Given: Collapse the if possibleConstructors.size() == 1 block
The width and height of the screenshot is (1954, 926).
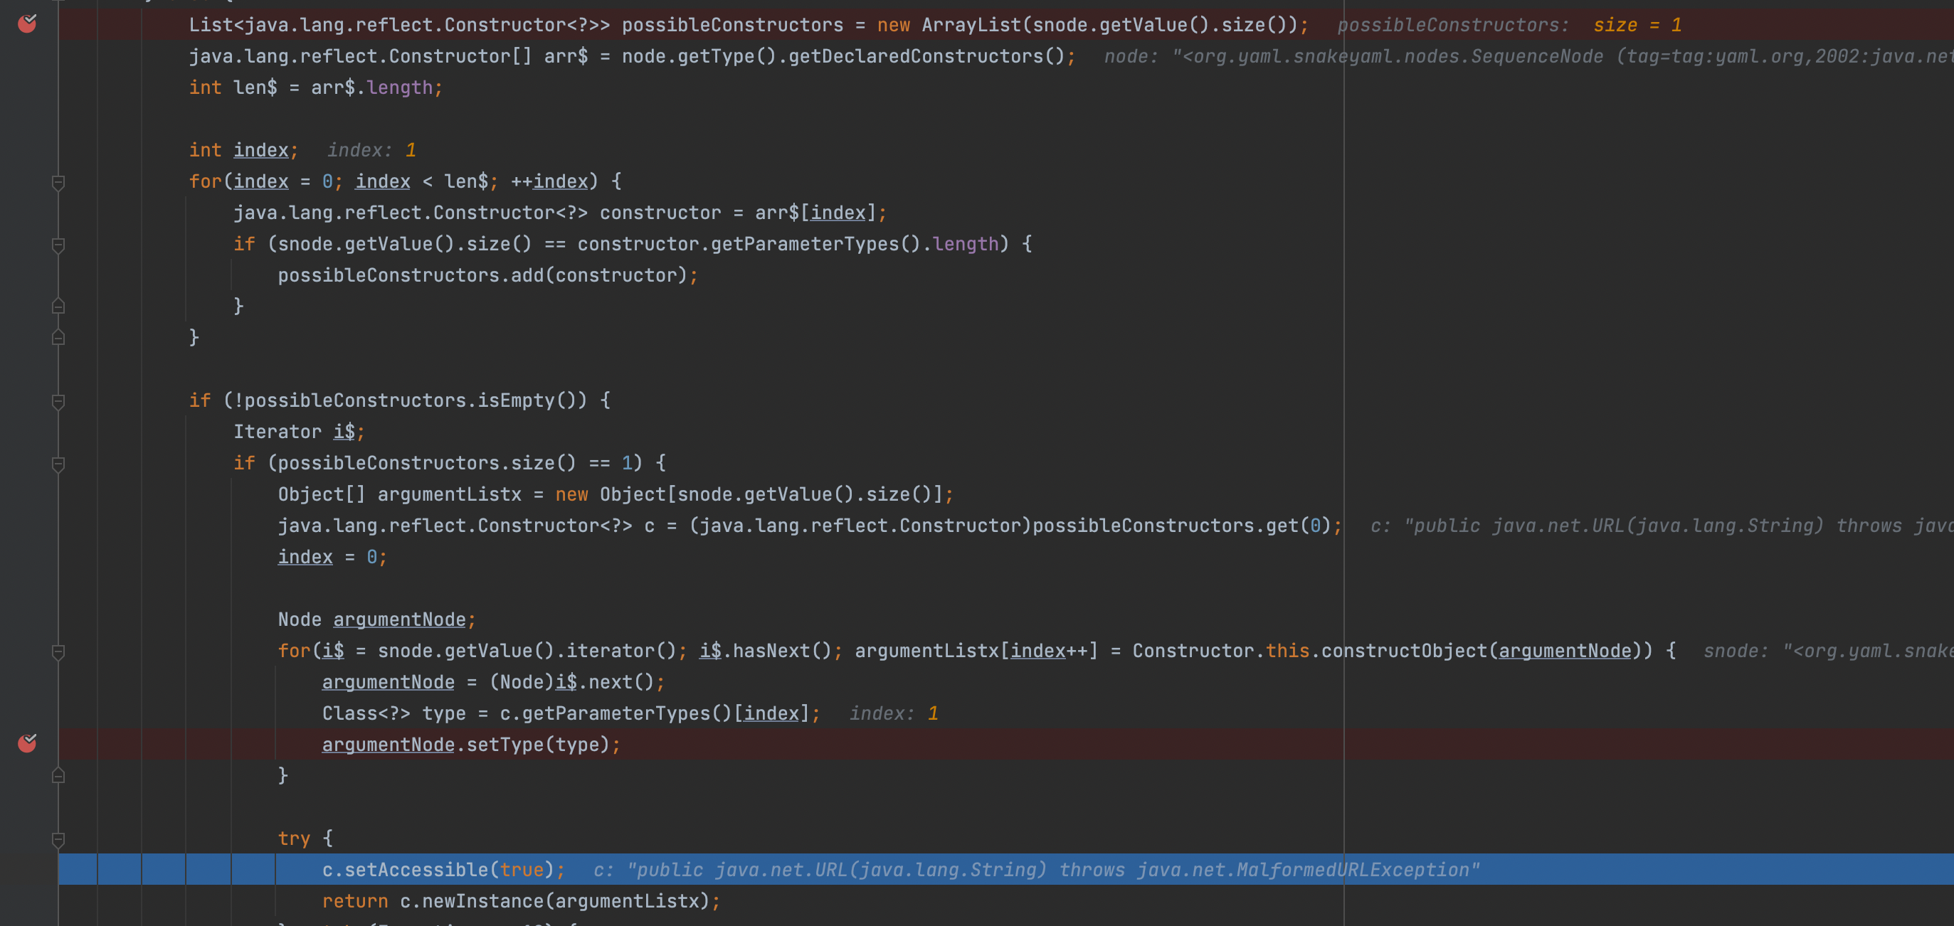Looking at the screenshot, I should click(58, 464).
